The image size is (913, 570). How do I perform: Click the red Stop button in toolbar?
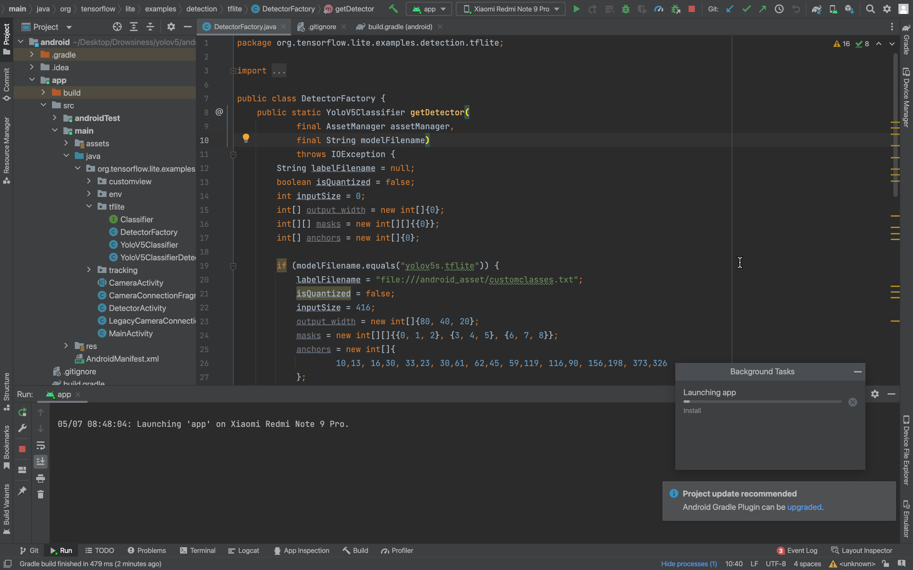(x=691, y=9)
